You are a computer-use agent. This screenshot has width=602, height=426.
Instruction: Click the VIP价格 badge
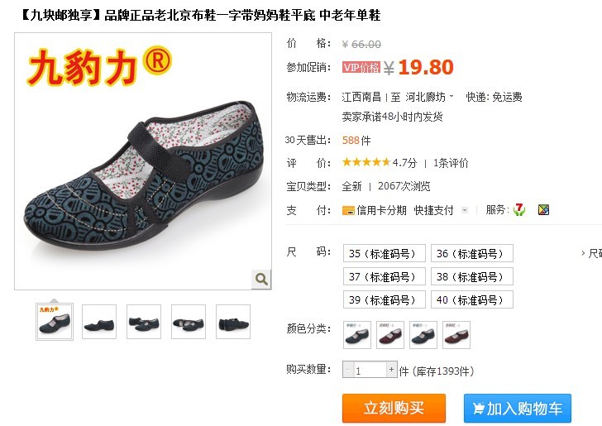361,67
